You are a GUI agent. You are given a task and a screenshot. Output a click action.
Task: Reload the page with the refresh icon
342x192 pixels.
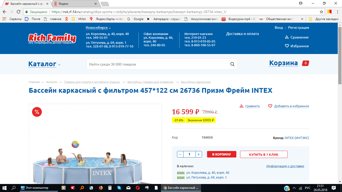tap(18, 12)
